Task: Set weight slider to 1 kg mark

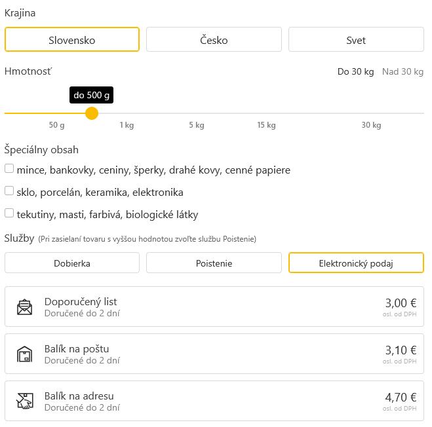Action: (127, 113)
